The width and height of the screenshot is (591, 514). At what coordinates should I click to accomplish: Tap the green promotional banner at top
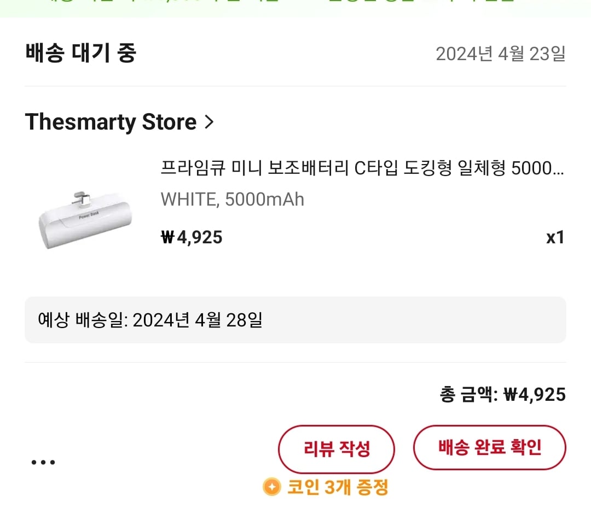(296, 8)
